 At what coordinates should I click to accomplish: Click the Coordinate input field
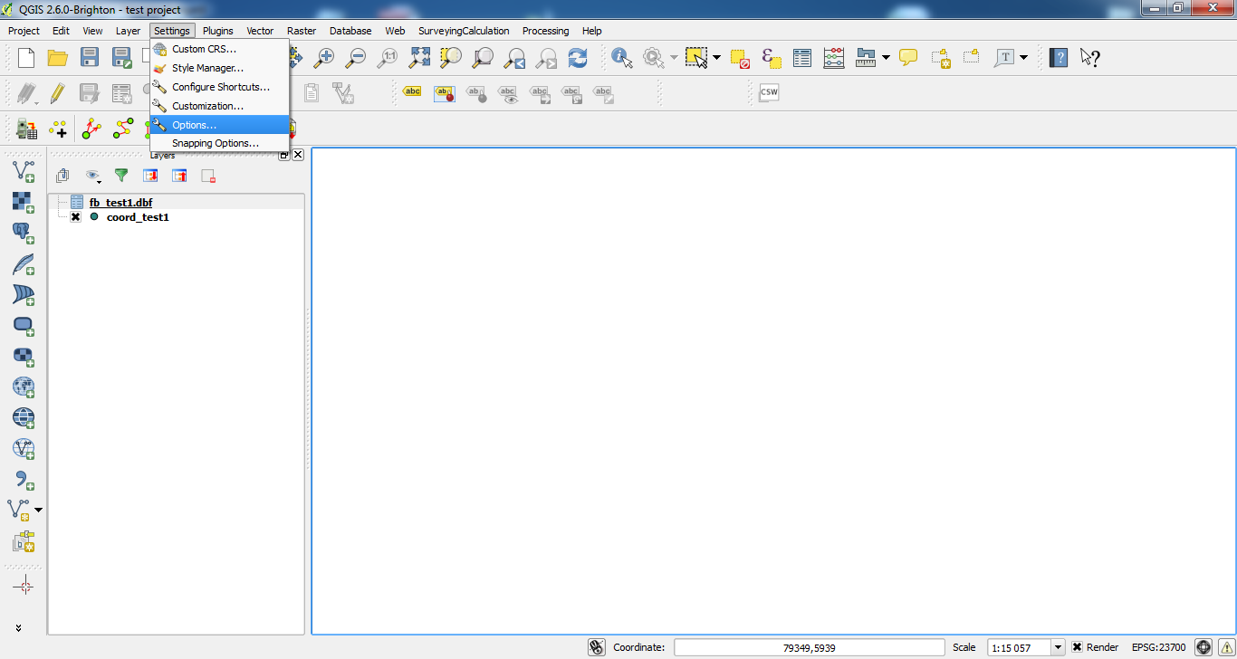pyautogui.click(x=811, y=647)
